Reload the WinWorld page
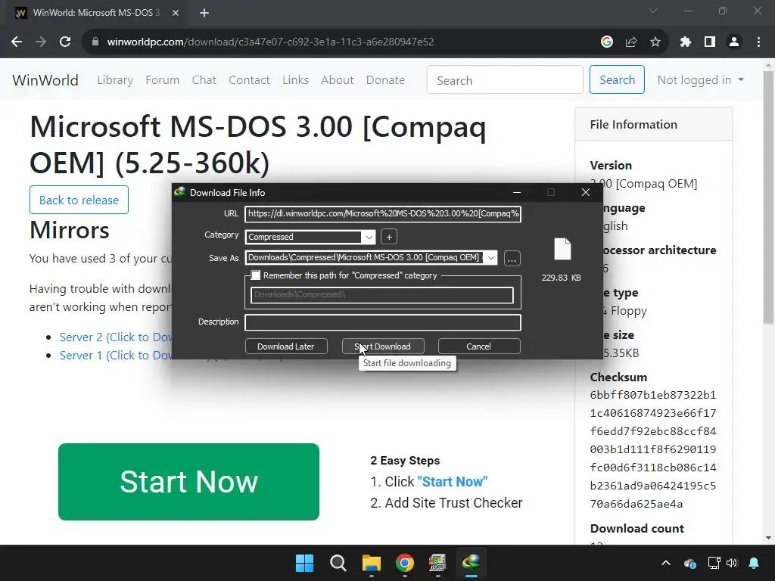 65,42
